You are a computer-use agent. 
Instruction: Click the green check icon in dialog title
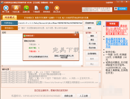coord(25,36)
